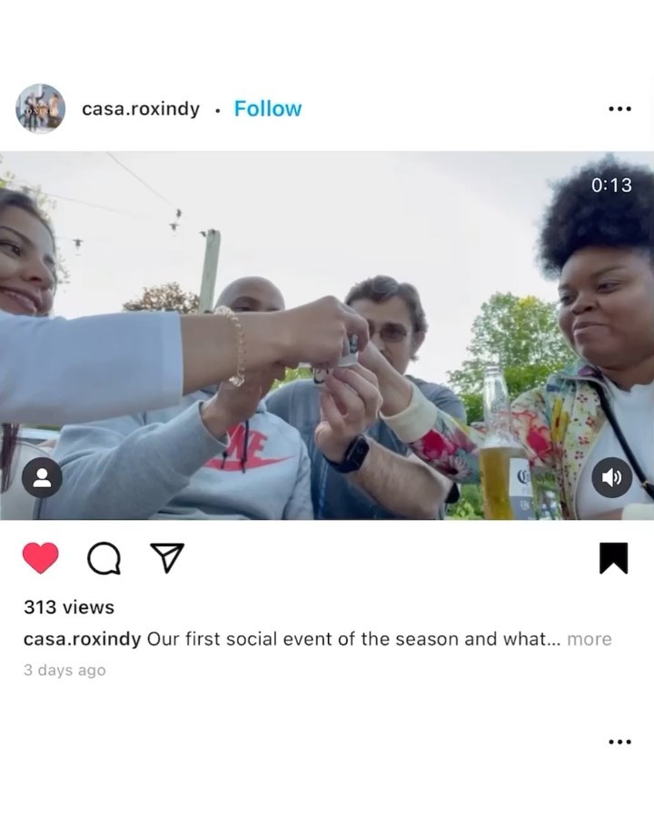
Task: Click the caption text about first social event
Action: 353,639
